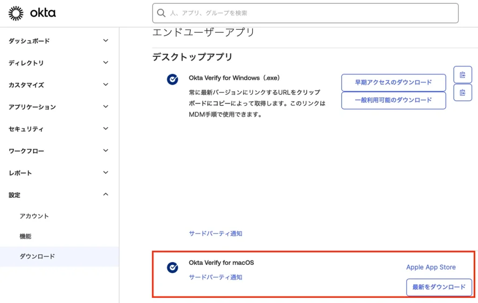Viewport: 478px width, 303px height.
Task: Click the Okta Verify for Windows icon
Action: (x=172, y=80)
